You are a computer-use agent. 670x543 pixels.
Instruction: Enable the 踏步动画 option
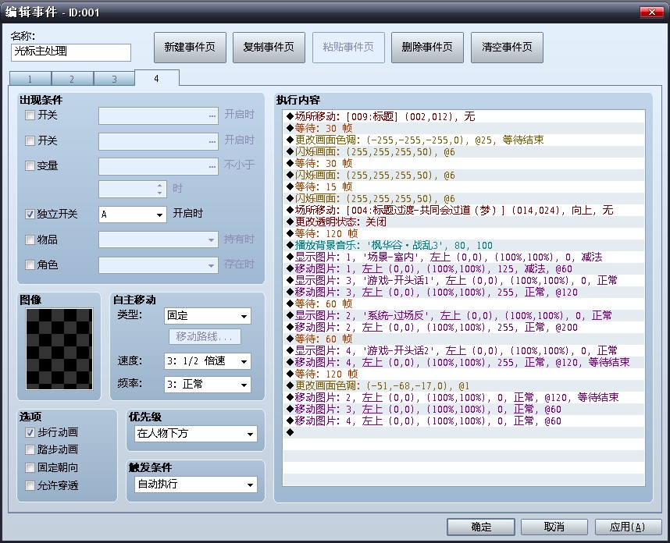[30, 450]
